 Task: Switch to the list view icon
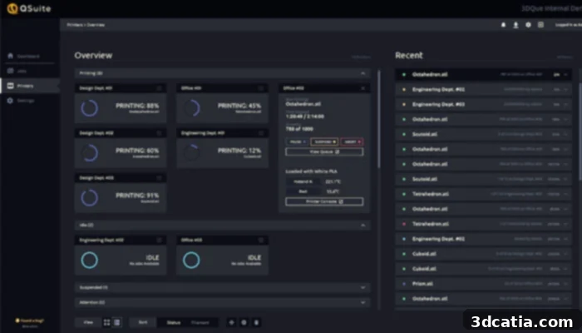pyautogui.click(x=117, y=322)
